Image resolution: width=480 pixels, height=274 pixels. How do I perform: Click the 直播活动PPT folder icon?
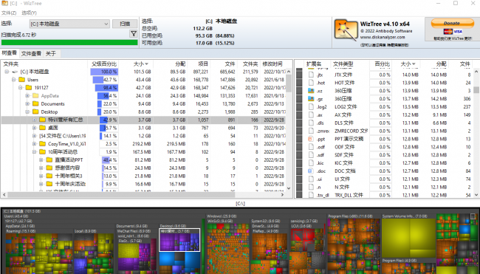pos(49,160)
